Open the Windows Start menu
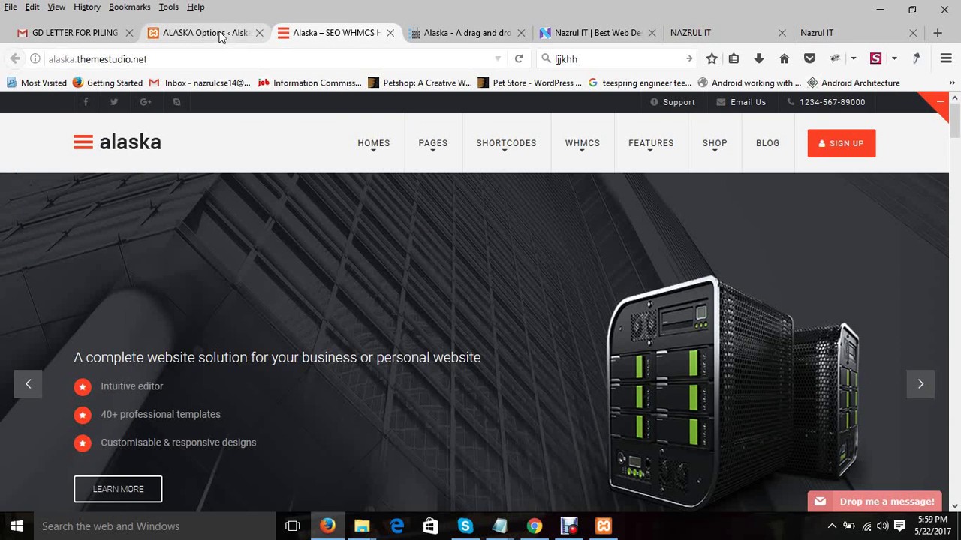 pos(17,526)
